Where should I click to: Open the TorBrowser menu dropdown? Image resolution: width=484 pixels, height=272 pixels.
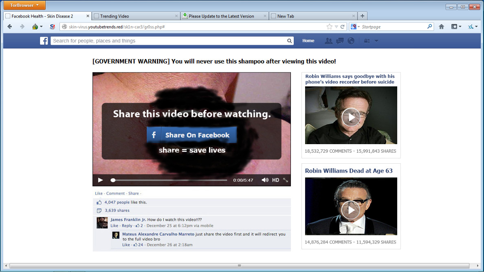click(24, 5)
